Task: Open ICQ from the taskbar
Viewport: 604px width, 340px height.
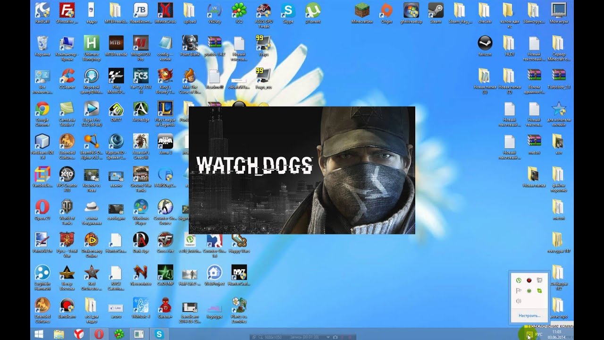Action: pyautogui.click(x=119, y=334)
